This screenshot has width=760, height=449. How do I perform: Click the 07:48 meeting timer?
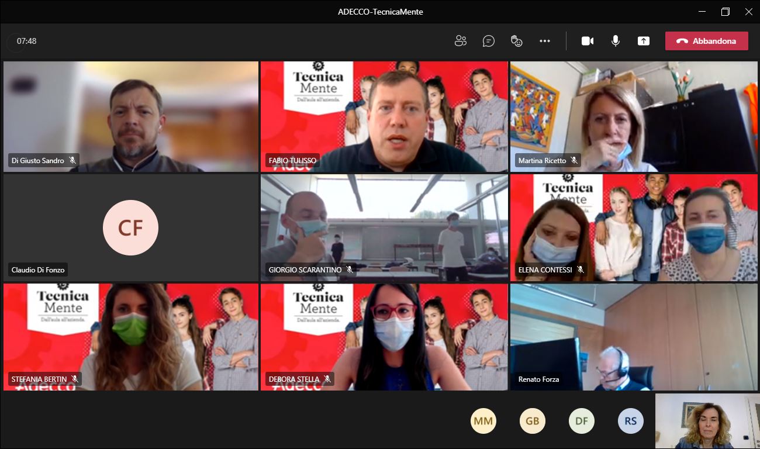point(27,41)
